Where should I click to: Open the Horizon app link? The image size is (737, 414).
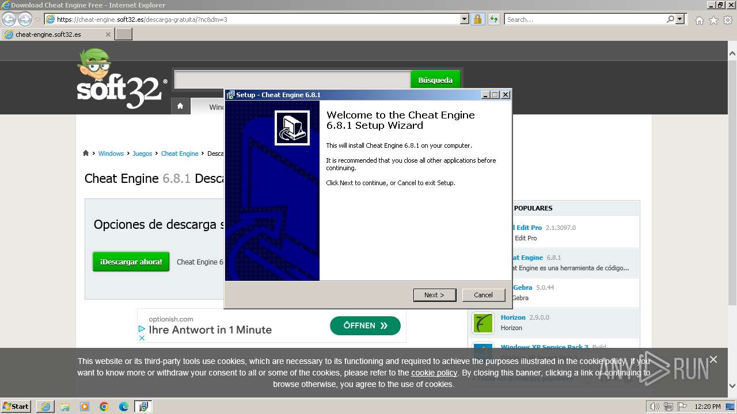tap(513, 317)
